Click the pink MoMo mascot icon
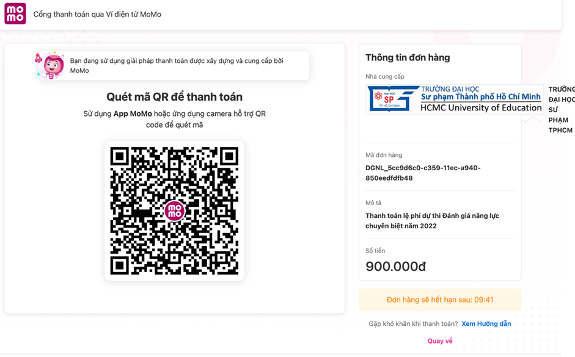The width and height of the screenshot is (575, 357). pyautogui.click(x=53, y=66)
